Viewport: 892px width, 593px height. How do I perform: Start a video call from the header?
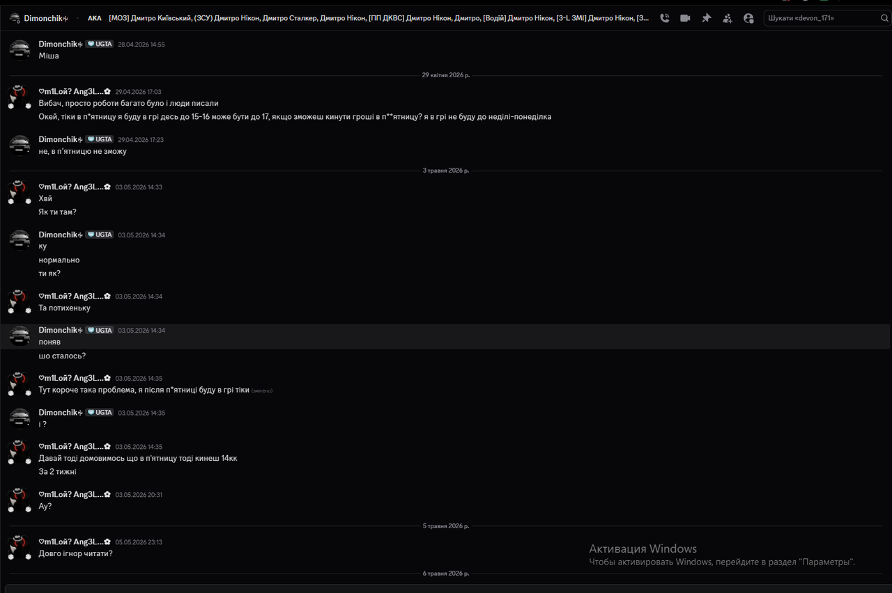[685, 18]
